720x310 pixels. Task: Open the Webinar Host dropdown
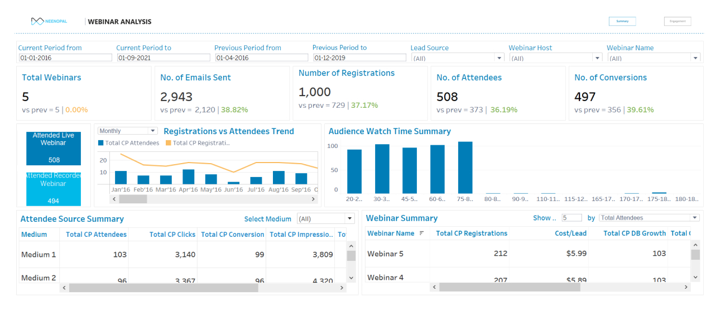click(x=556, y=58)
